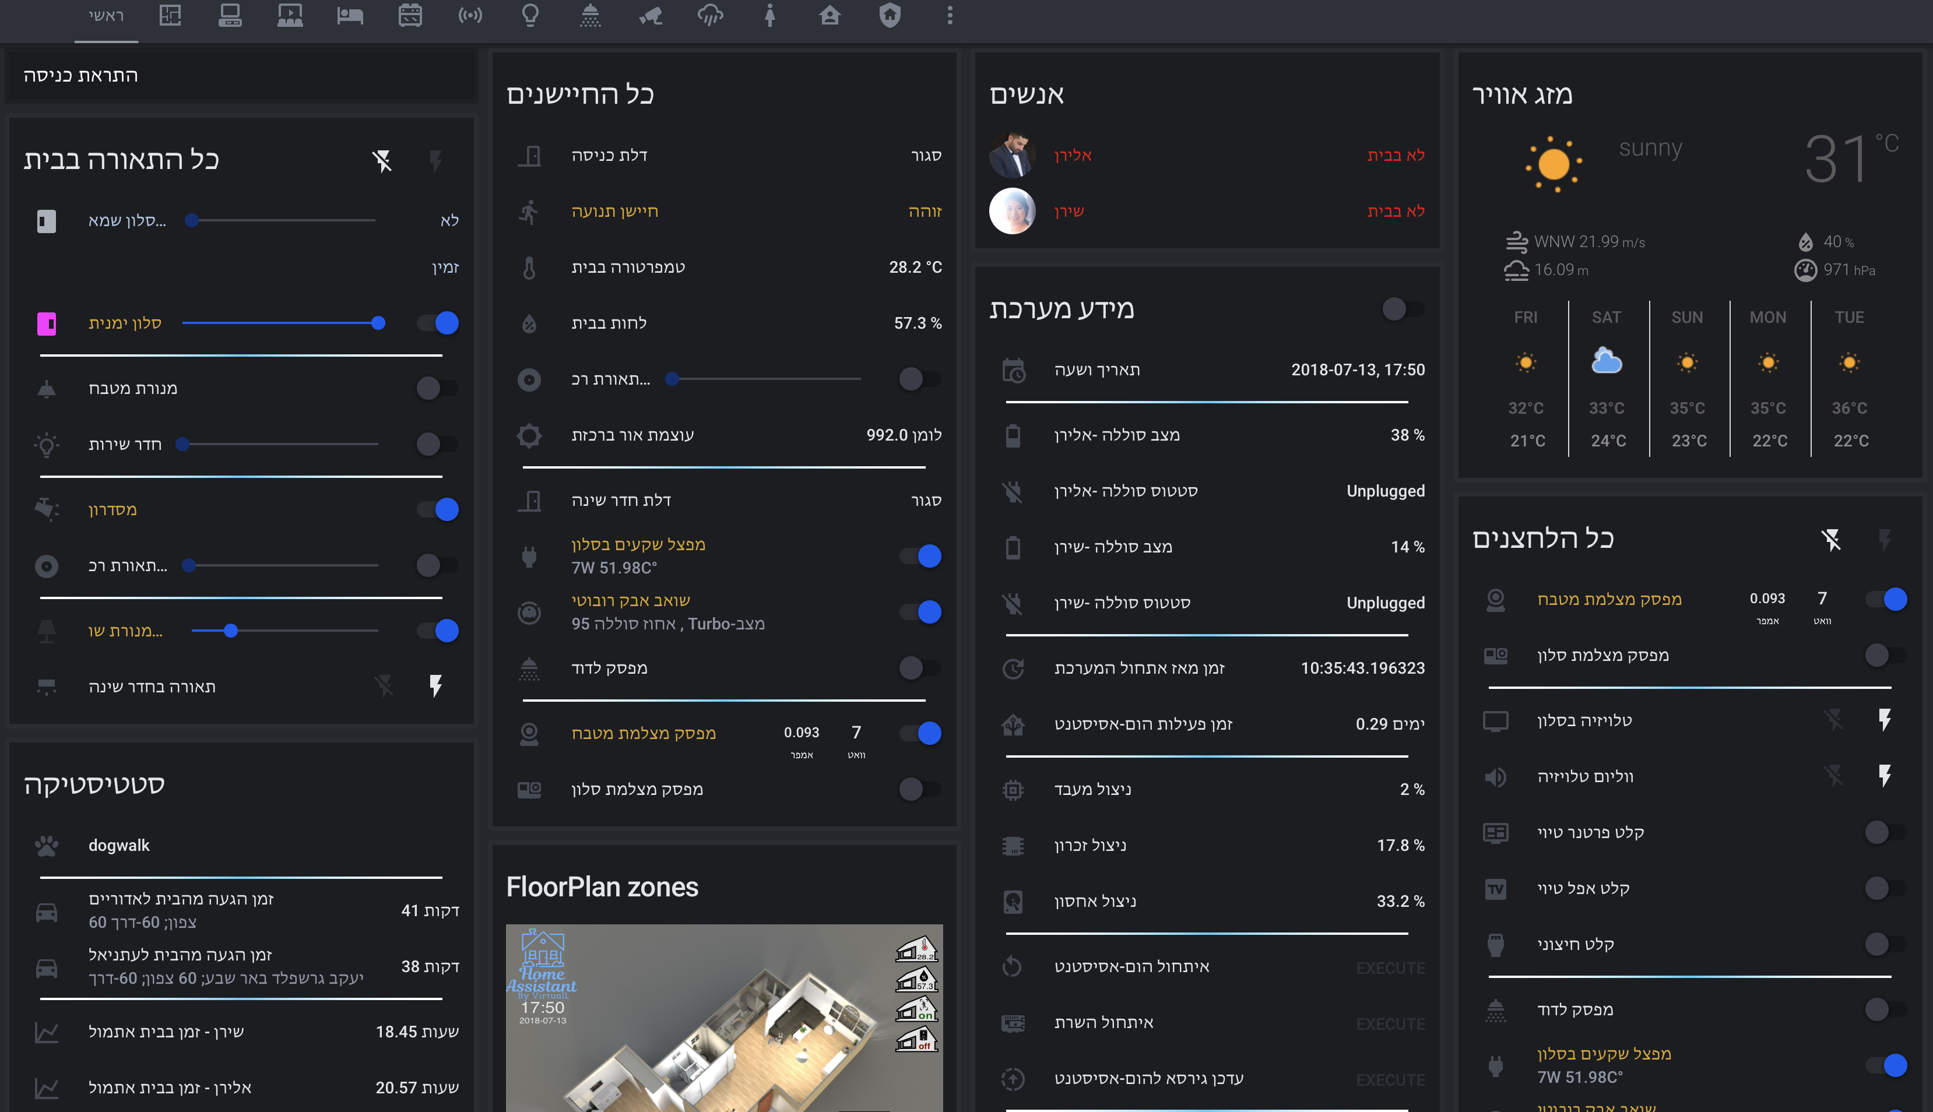Open the three-dot overflow menu
The height and width of the screenshot is (1112, 1933).
(x=950, y=15)
